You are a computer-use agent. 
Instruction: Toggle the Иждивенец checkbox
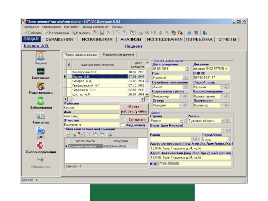[x=123, y=125]
